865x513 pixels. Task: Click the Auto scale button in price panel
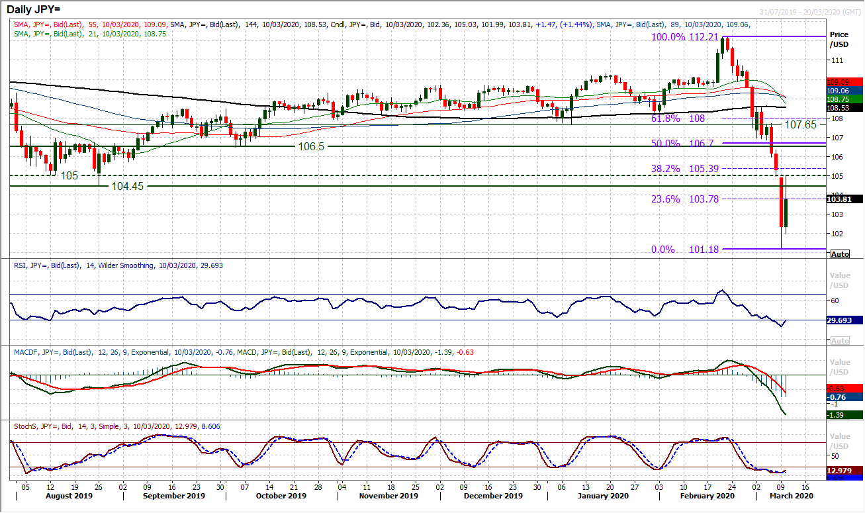click(x=841, y=254)
